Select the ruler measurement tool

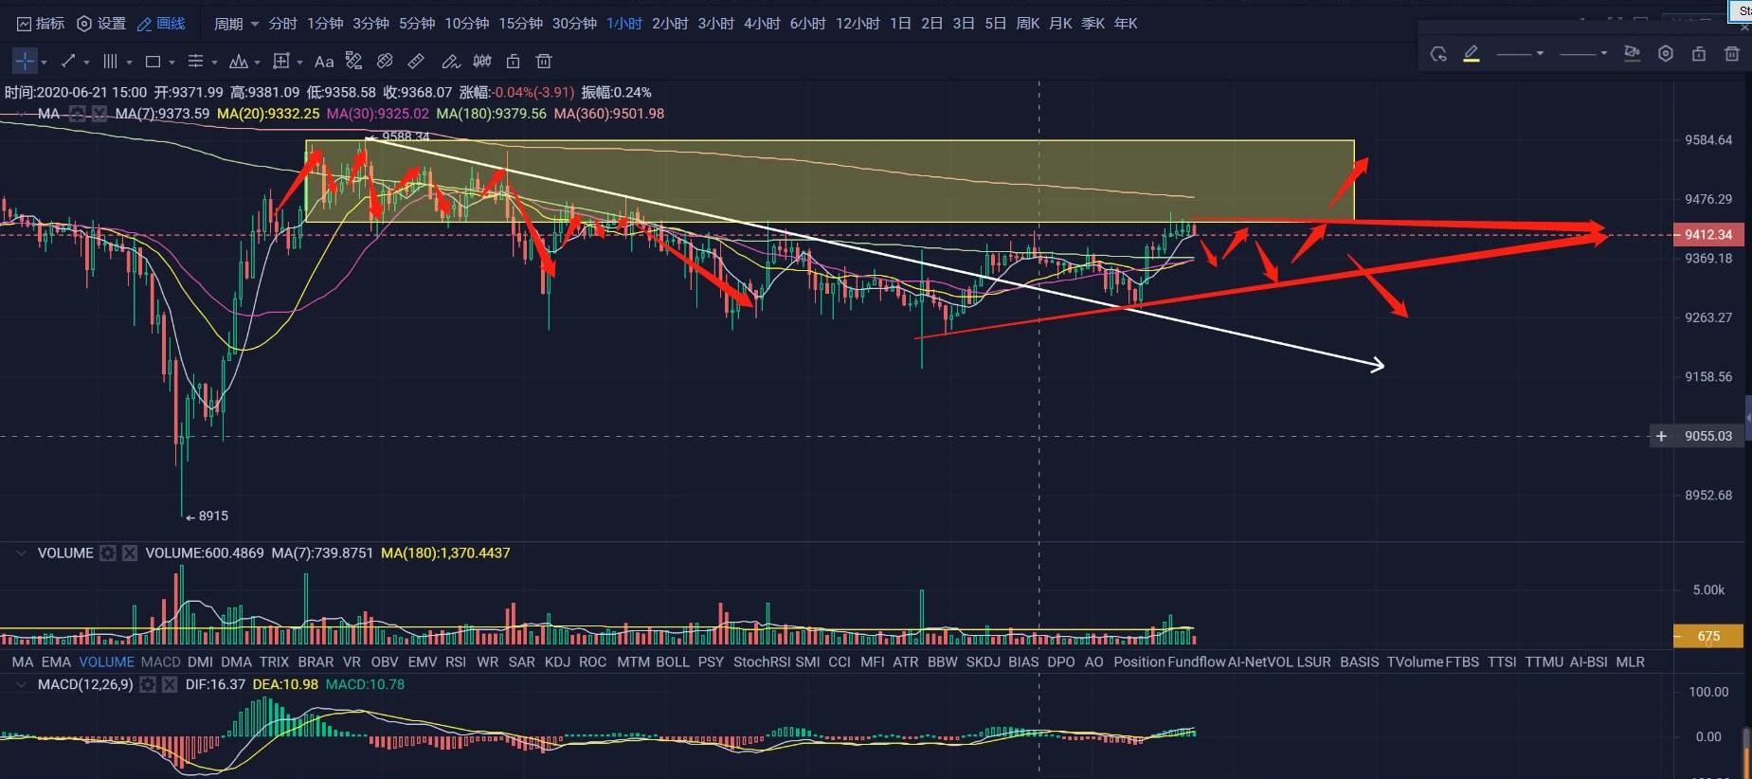pyautogui.click(x=416, y=62)
